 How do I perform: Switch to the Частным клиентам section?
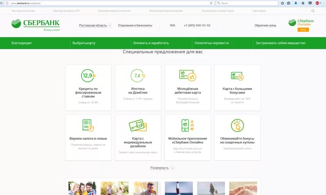click(23, 11)
